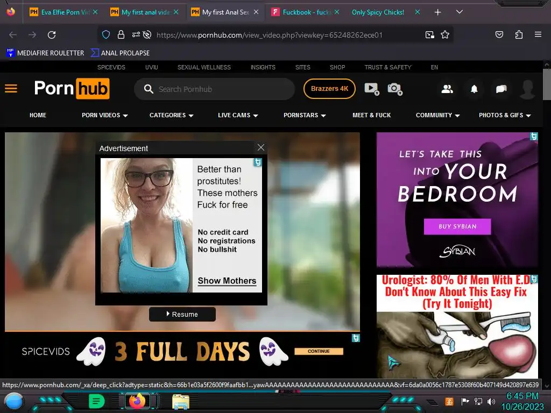Open the taskbar clock showing 6:45 PM

522,401
